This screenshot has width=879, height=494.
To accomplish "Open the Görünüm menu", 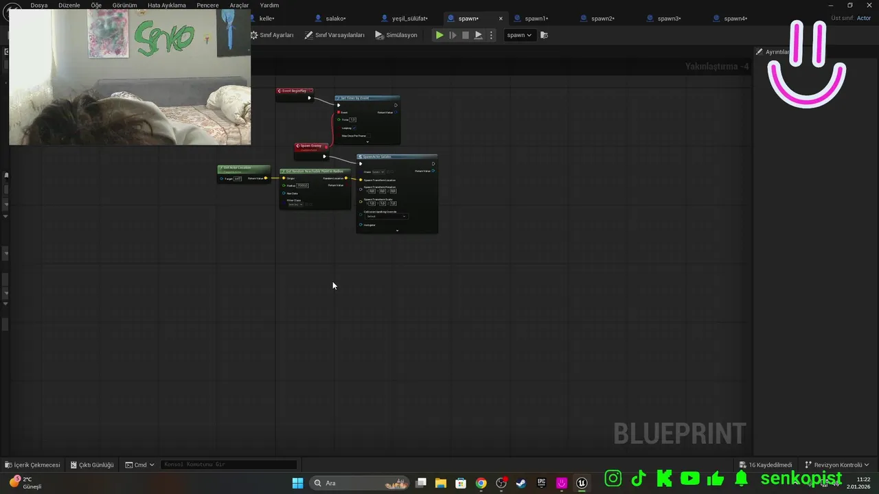I will tap(124, 5).
